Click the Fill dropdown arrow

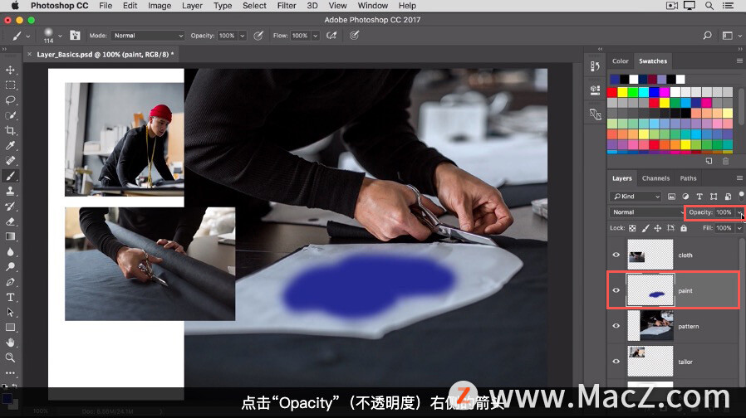click(x=739, y=228)
